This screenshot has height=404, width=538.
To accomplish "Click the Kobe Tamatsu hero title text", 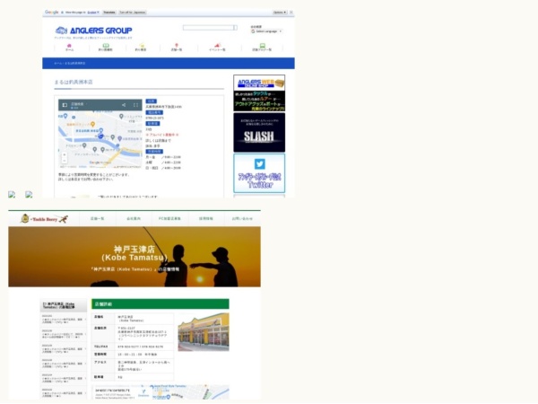I will (x=134, y=253).
